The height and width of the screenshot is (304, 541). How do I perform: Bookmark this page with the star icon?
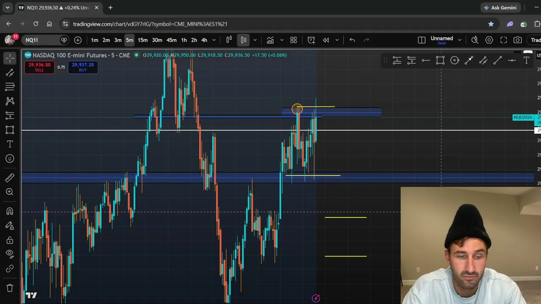(x=491, y=24)
